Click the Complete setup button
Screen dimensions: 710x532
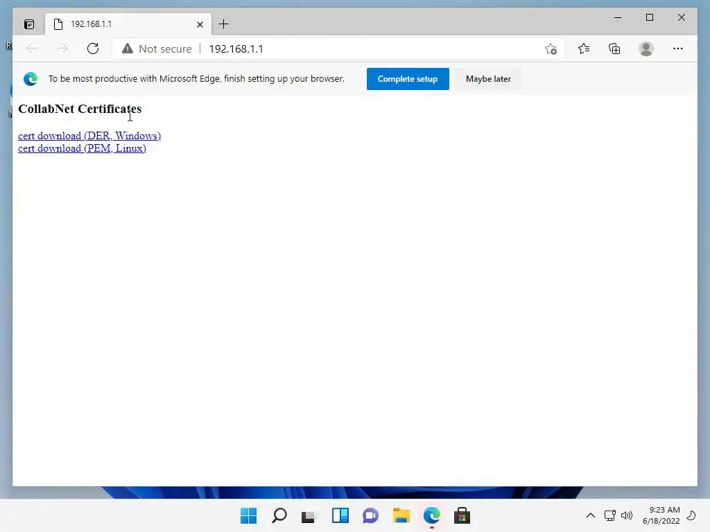click(x=408, y=79)
